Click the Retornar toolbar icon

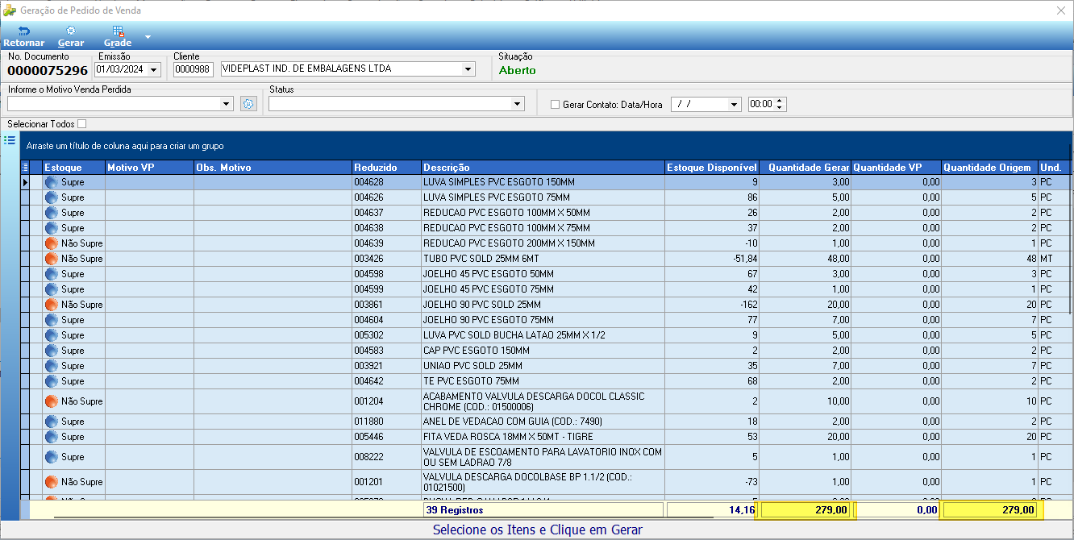point(23,31)
